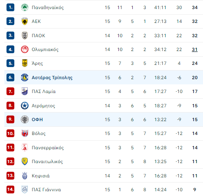The height and width of the screenshot is (196, 203).
Task: Click the ΑΕΚ yellow eagle crest
Action: [25, 21]
